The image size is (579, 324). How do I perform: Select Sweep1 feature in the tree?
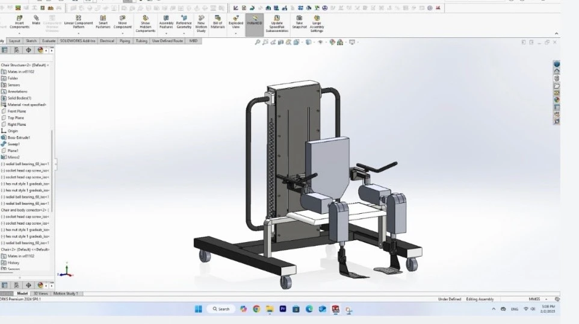click(13, 144)
